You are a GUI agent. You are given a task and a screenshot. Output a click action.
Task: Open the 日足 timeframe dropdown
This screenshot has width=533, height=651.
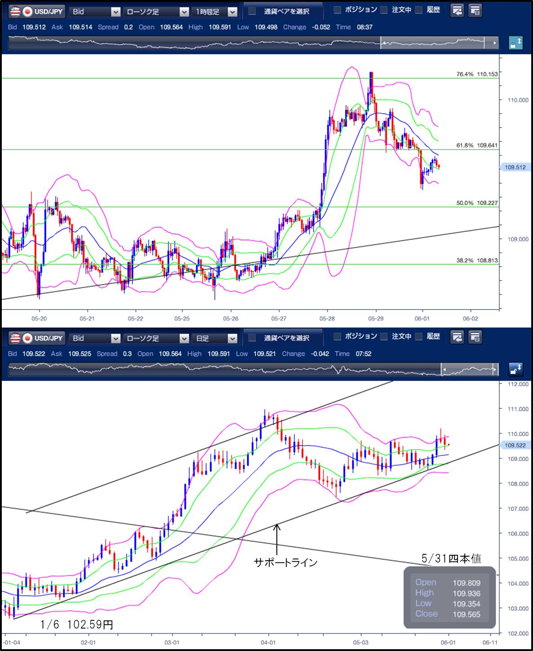pos(214,338)
